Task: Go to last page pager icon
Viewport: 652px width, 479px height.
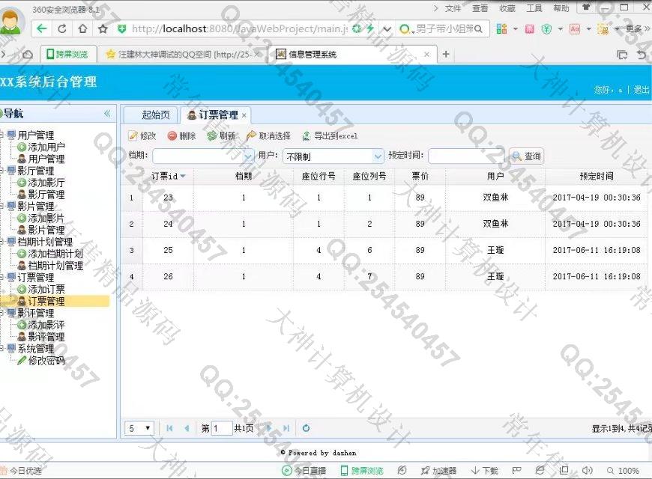Action: coord(286,428)
